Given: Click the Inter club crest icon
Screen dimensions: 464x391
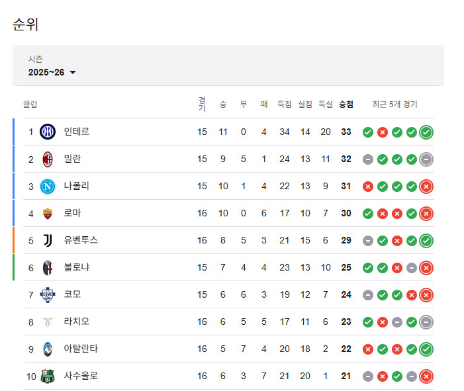Looking at the screenshot, I should [48, 132].
